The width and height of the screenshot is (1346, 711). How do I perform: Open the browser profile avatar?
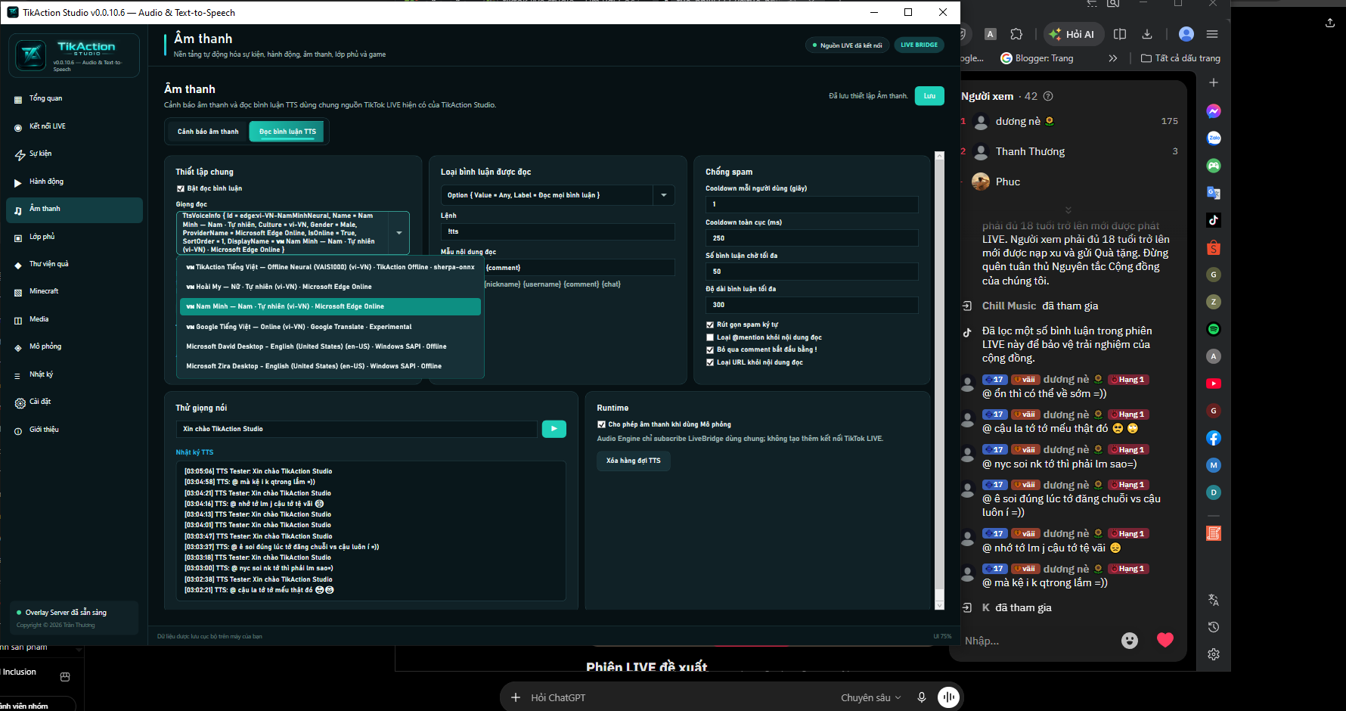coord(1186,34)
